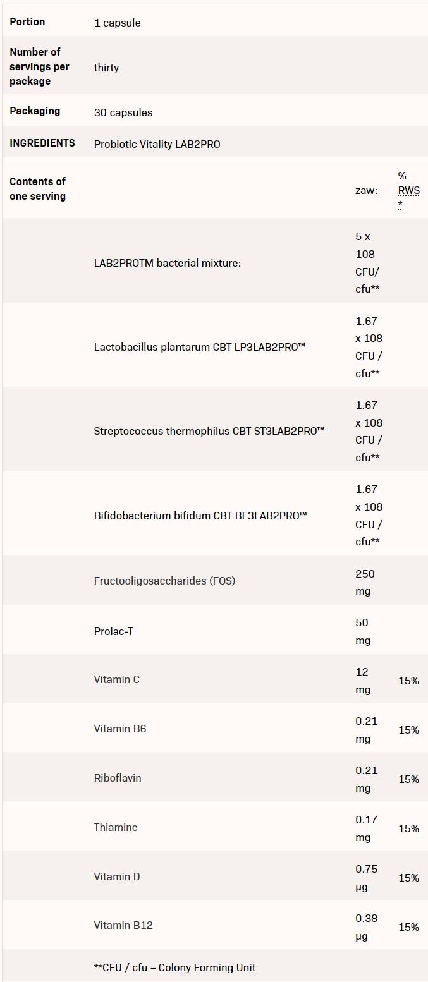Click the 'thirty' servings value
Screen dimensions: 428x982
click(106, 68)
